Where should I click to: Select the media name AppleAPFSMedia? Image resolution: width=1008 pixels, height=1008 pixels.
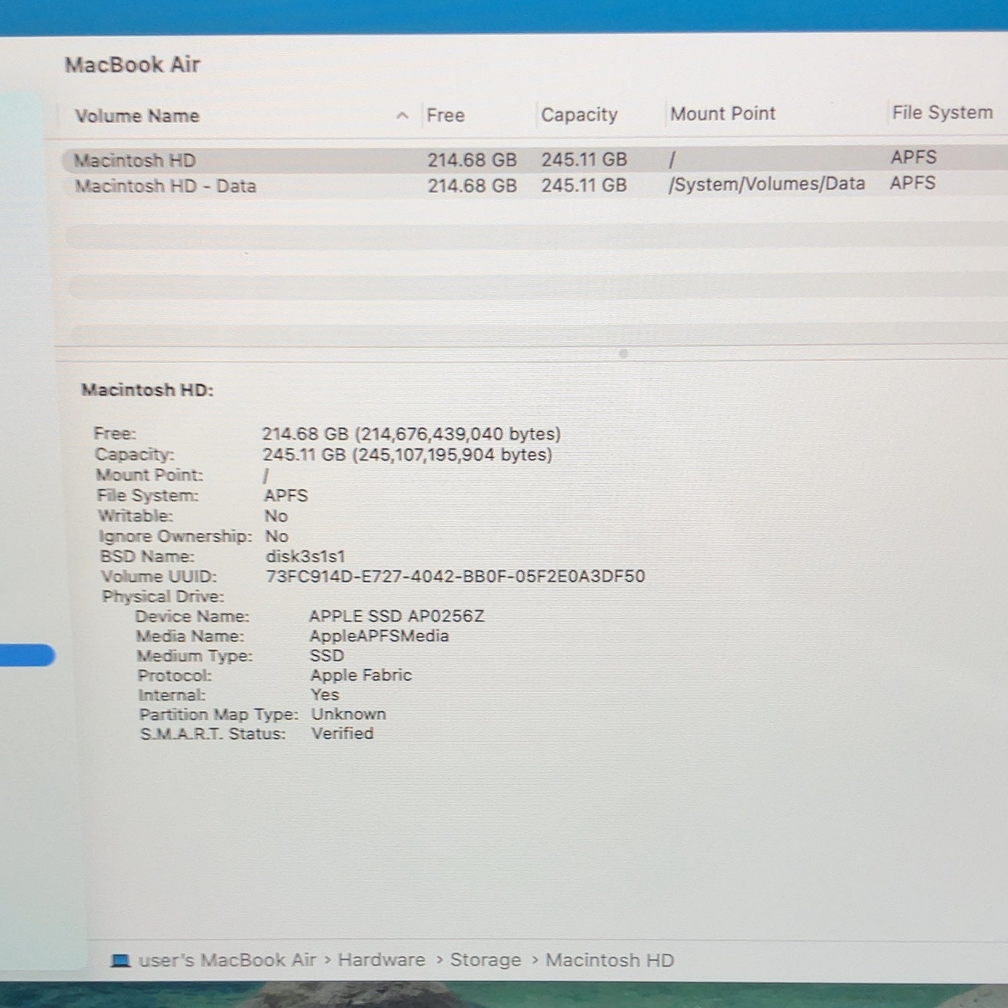[379, 636]
